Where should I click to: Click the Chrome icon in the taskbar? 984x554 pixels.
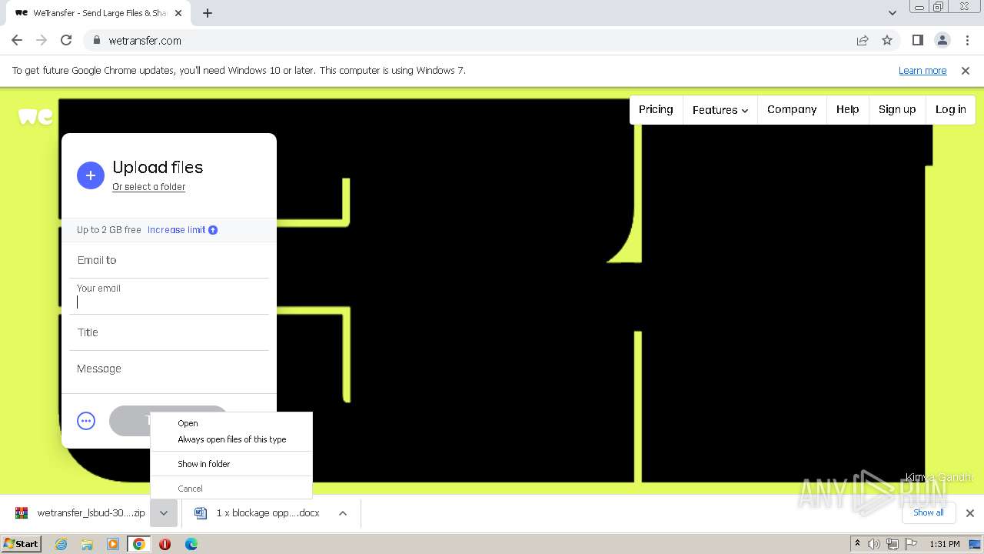coord(138,544)
